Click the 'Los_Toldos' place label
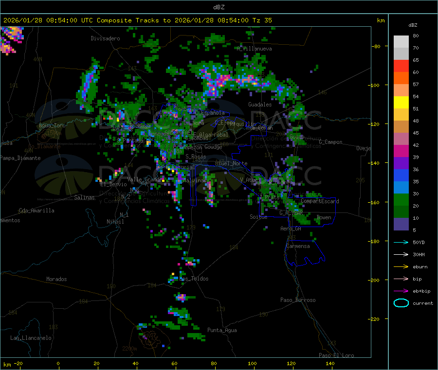438x370 pixels. pos(194,279)
